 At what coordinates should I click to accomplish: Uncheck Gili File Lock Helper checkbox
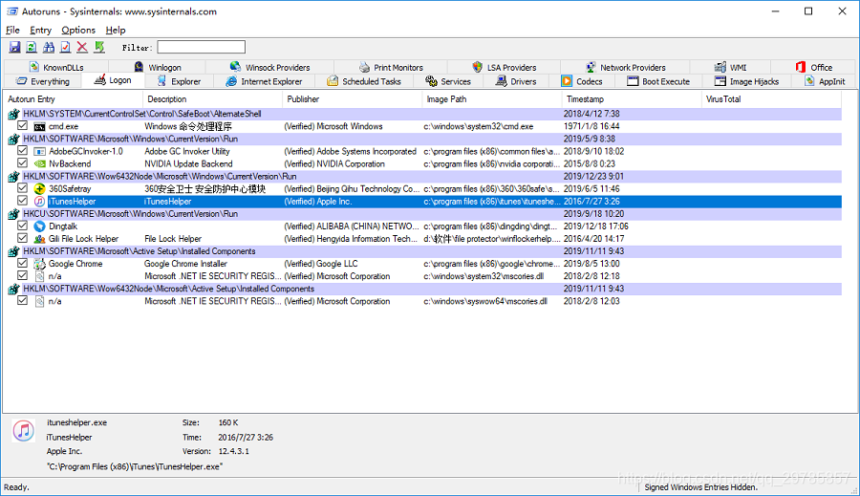(23, 238)
